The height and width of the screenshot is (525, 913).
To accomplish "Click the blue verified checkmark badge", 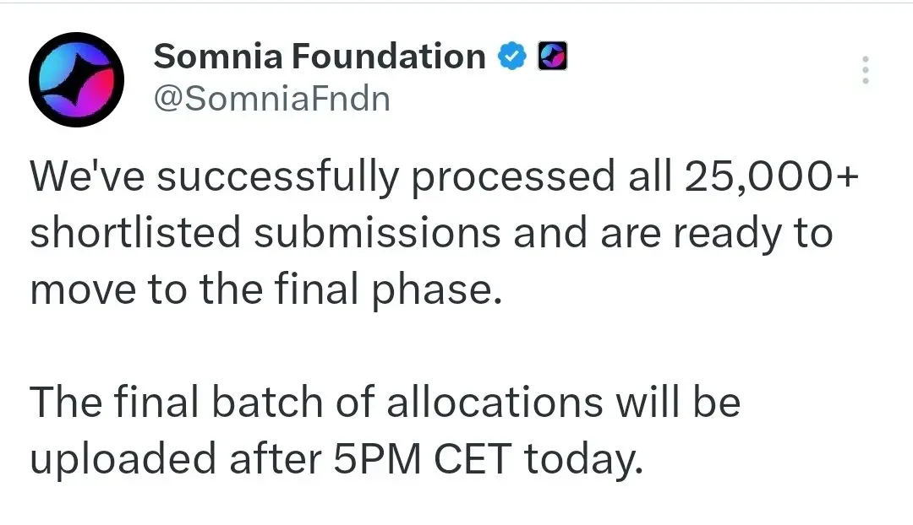I will tap(511, 57).
